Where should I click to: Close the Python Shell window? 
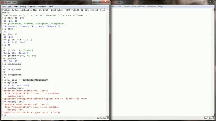pyautogui.click(x=106, y=2)
